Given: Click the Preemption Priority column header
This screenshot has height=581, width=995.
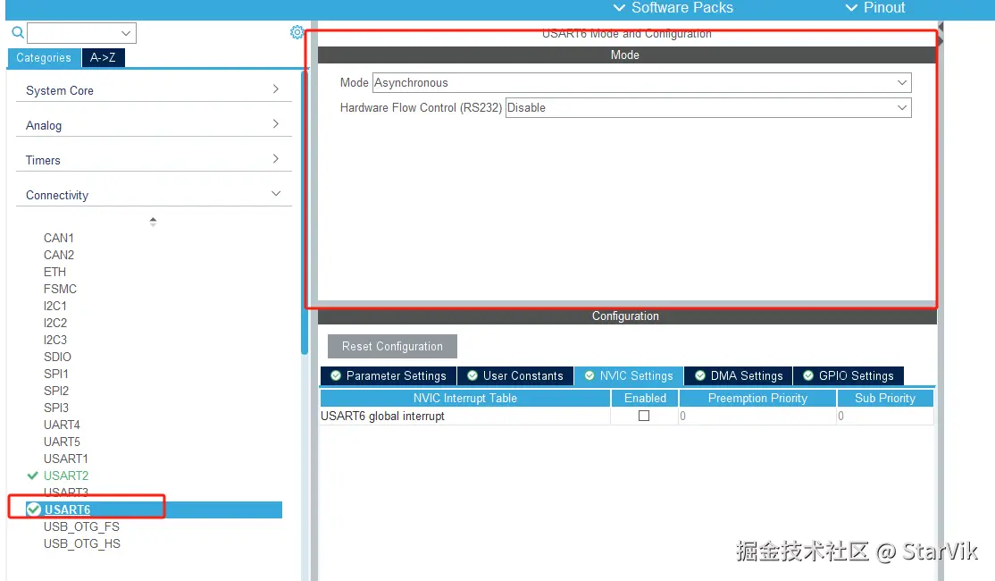Looking at the screenshot, I should coord(757,398).
